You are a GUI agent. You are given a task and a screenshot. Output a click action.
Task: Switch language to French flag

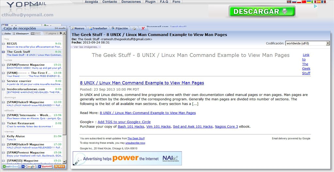coord(324,2)
